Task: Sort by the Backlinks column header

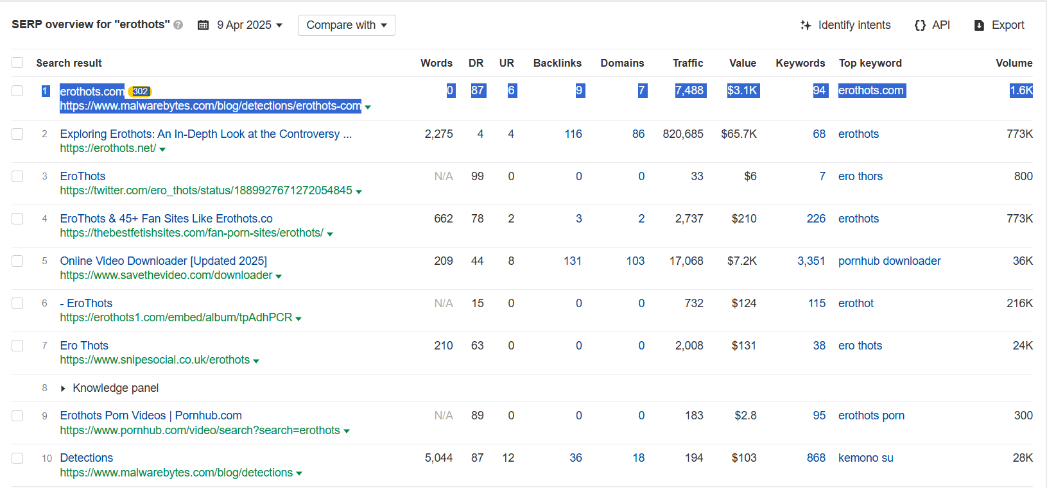Action: (557, 63)
